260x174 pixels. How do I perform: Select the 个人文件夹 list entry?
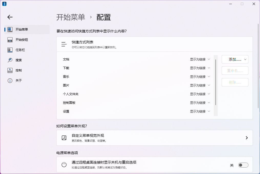click(71, 94)
